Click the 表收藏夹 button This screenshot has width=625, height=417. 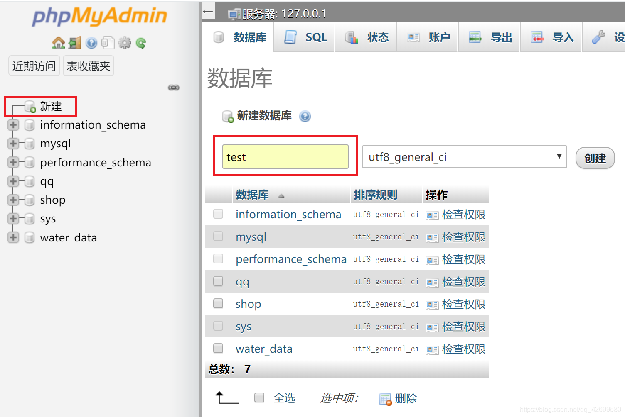pos(89,66)
